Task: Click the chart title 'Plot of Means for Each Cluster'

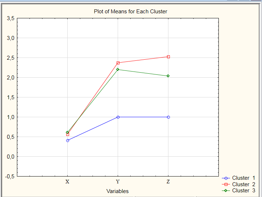Action: (x=131, y=12)
